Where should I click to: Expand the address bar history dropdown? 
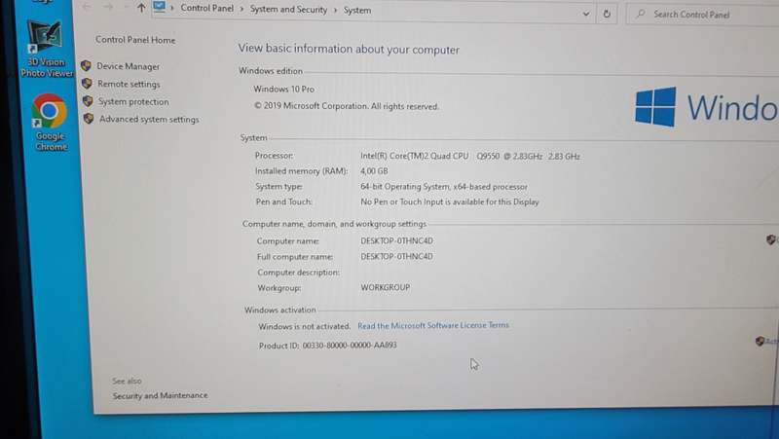[x=586, y=14]
